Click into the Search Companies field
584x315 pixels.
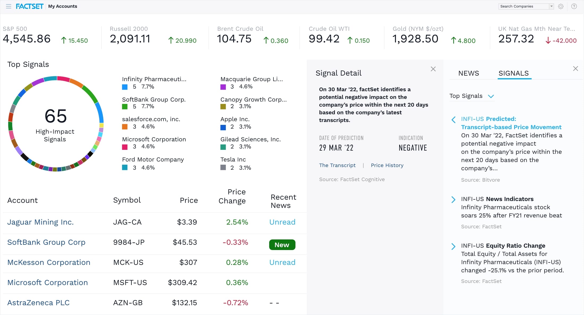click(523, 6)
